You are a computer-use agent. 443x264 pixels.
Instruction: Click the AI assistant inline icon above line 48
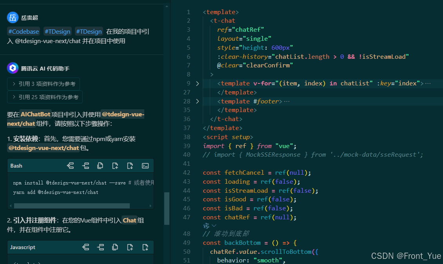[206, 226]
